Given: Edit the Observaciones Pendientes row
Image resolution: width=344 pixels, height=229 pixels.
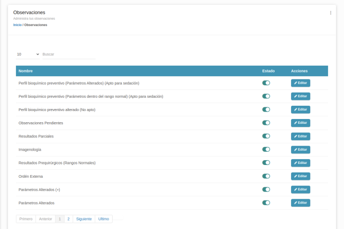Looking at the screenshot, I should point(300,123).
